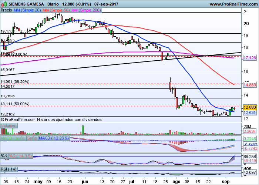Click the jul month axis label
259x185 pixels.
(x=131, y=182)
